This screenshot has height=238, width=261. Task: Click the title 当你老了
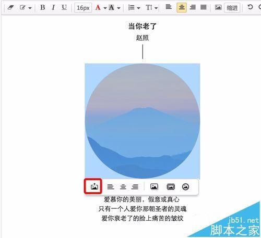(143, 26)
